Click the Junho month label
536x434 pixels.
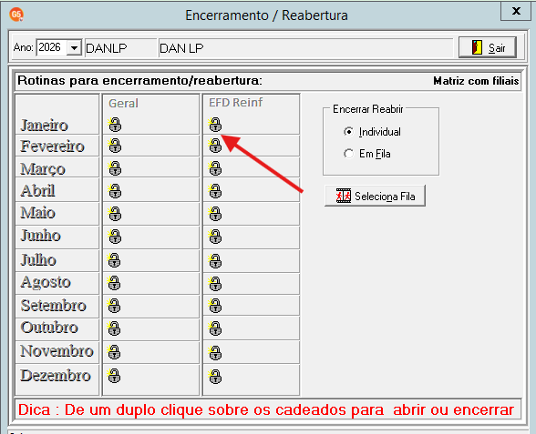click(41, 236)
